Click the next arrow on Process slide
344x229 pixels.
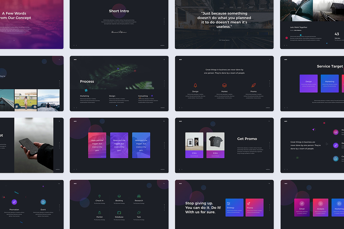(76, 108)
